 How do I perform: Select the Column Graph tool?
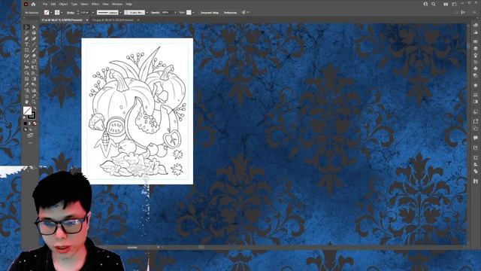34,90
